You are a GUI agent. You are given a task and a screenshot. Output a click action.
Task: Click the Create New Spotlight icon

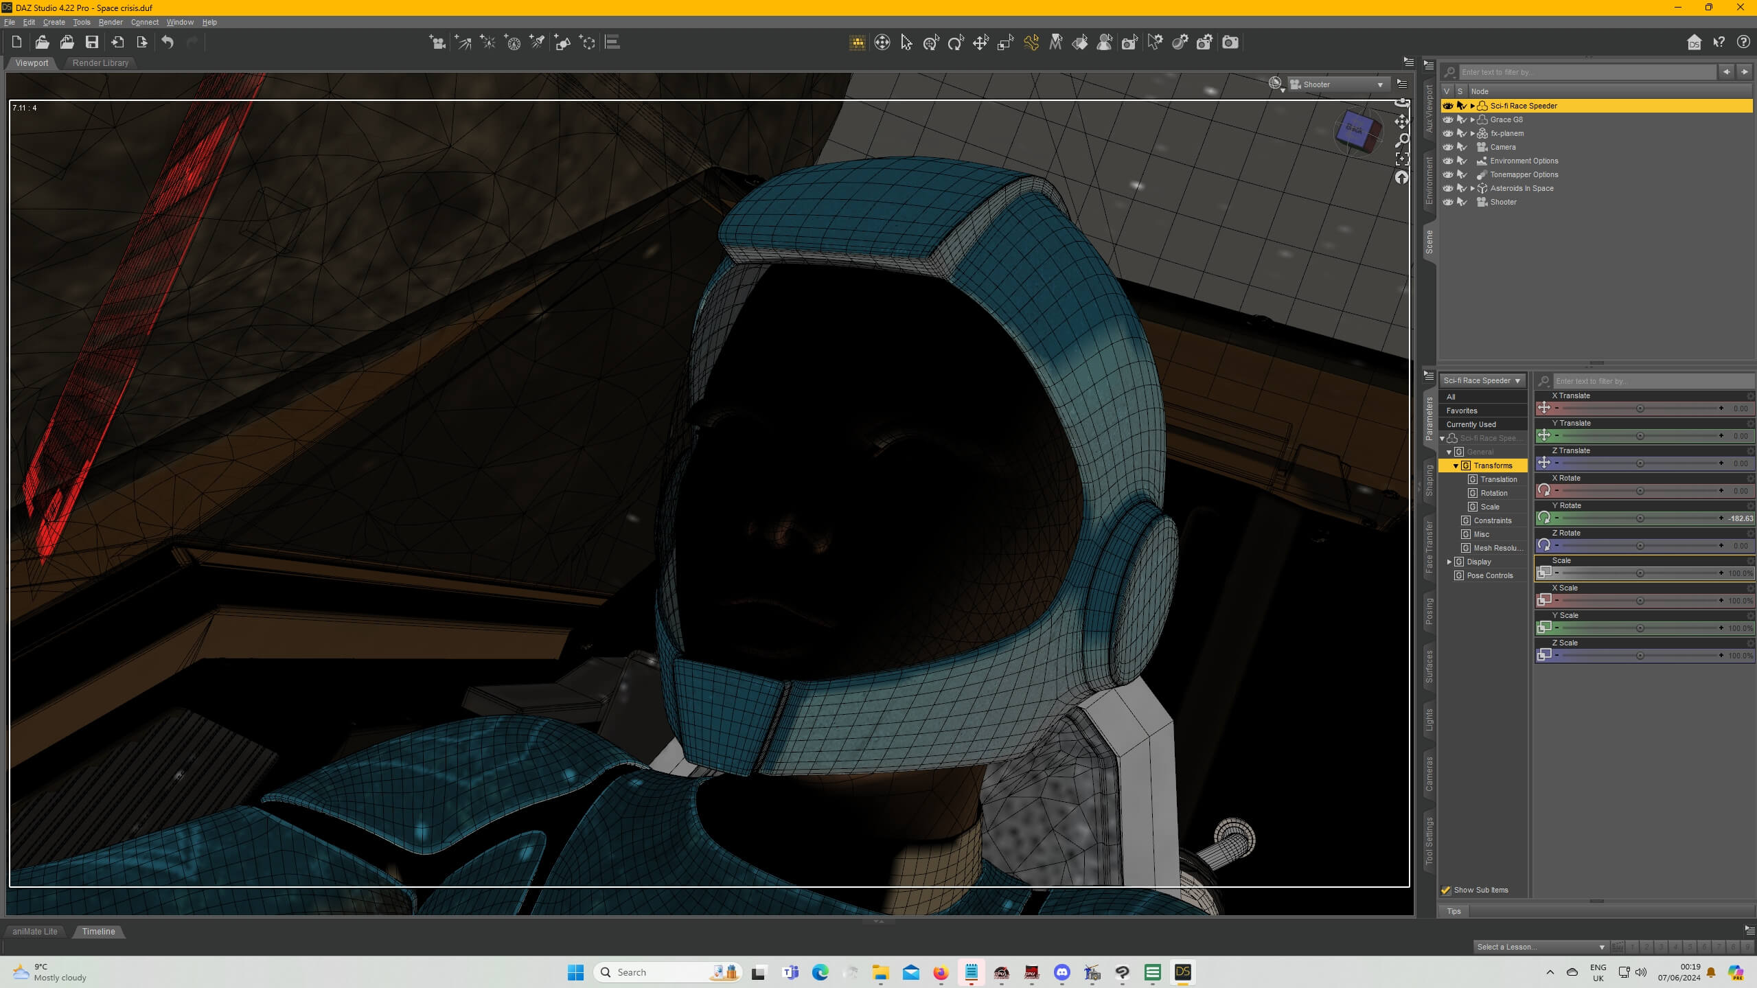coord(537,43)
